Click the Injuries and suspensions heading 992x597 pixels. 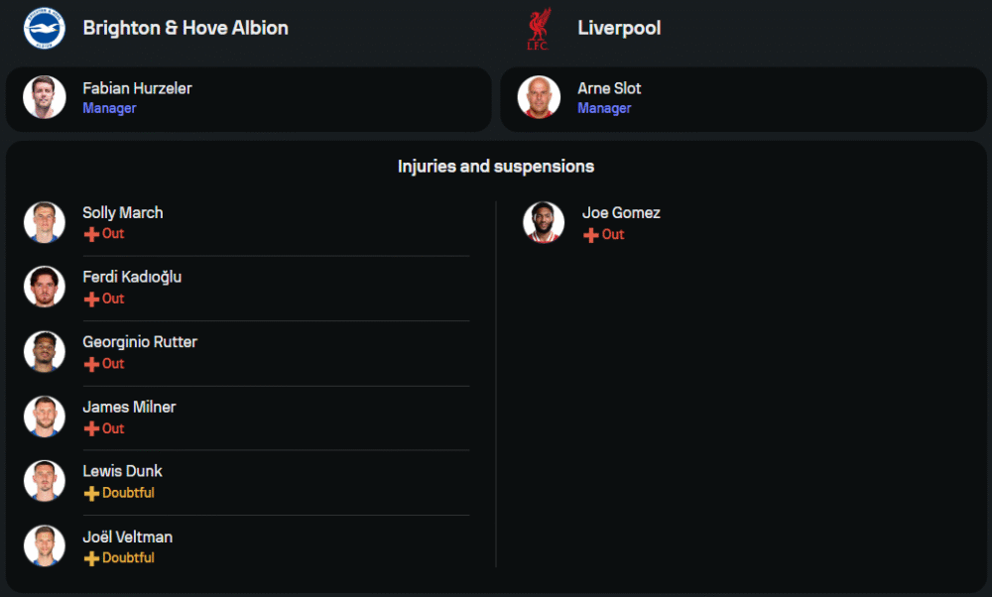pyautogui.click(x=496, y=167)
